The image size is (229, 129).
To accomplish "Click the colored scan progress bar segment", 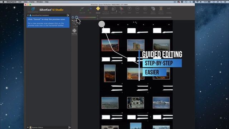I will (x=87, y=18).
